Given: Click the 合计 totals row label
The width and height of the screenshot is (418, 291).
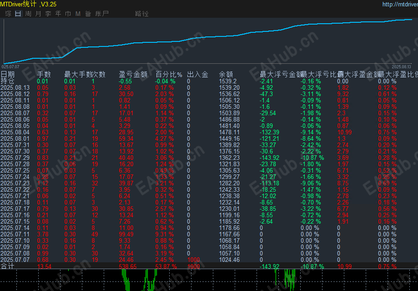Looking at the screenshot, I should point(7,266).
